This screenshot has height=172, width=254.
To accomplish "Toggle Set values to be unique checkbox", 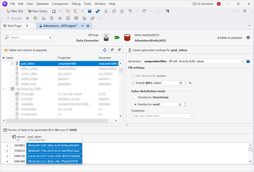I will 133,76.
